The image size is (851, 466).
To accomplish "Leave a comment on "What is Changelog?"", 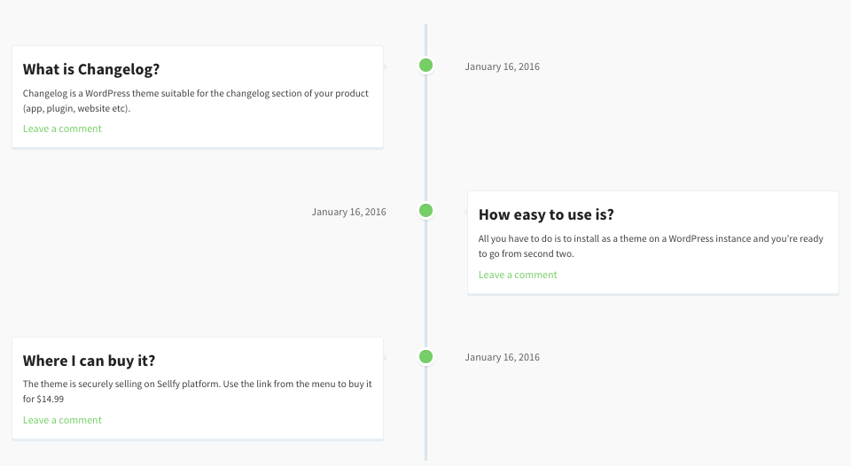I will 62,128.
